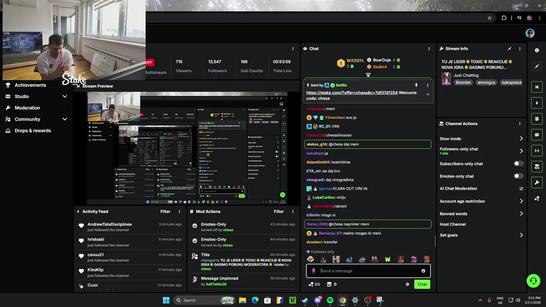The image size is (546, 307).
Task: Open Stream info panel three-dot menu
Action: point(520,49)
